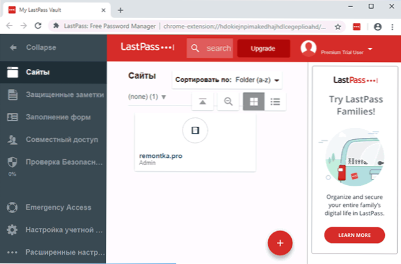Click the LastPass logo in header
This screenshot has height=264, width=401.
click(x=148, y=47)
